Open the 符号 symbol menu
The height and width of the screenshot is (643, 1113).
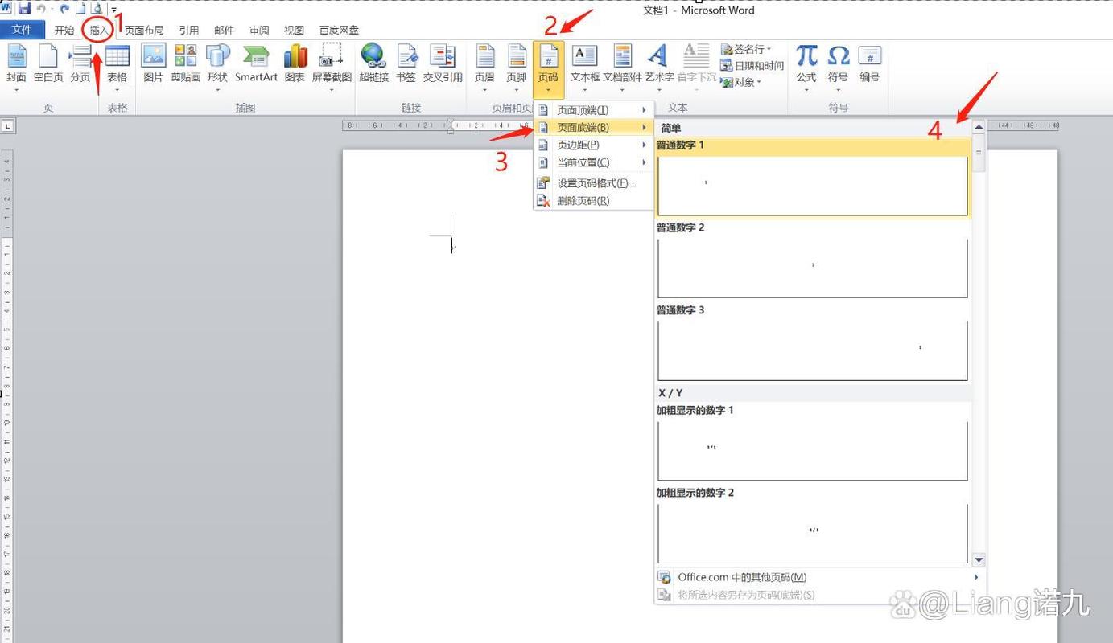pyautogui.click(x=838, y=68)
